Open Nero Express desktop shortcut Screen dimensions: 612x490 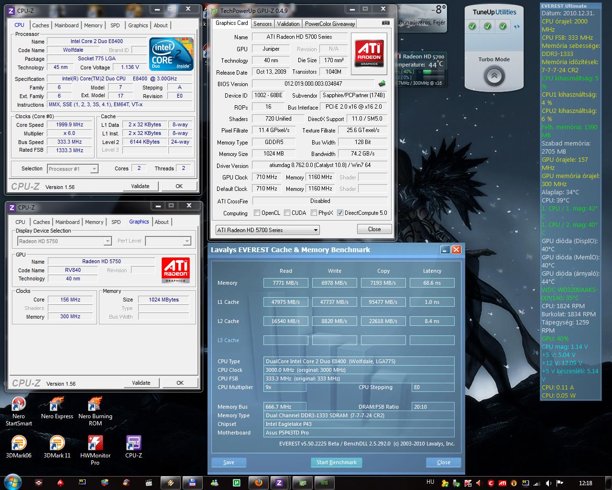57,408
